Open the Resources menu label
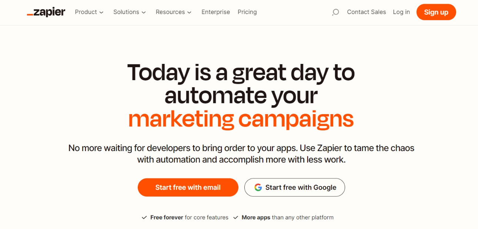The width and height of the screenshot is (478, 229). tap(170, 12)
